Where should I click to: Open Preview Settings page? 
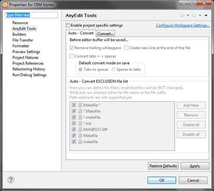tap(26, 52)
